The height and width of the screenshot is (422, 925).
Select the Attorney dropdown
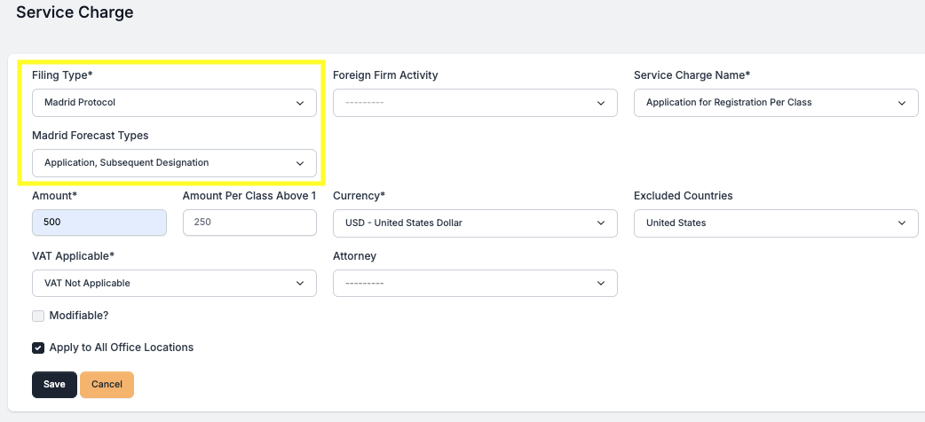pos(474,284)
